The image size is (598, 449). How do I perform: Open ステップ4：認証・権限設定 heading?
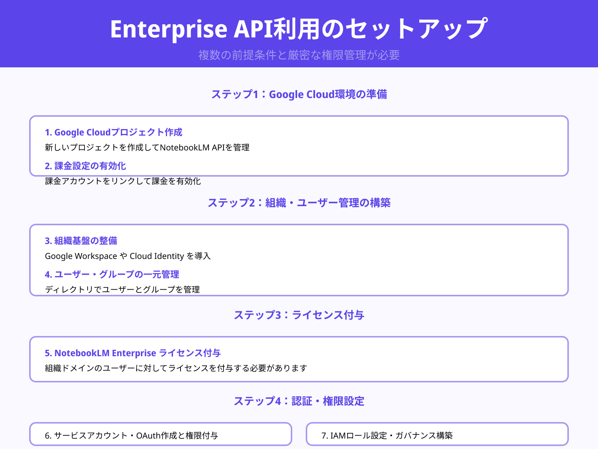300,401
